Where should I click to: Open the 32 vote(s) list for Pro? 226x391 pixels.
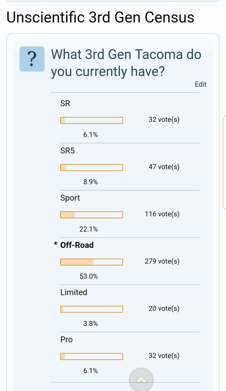[164, 356]
